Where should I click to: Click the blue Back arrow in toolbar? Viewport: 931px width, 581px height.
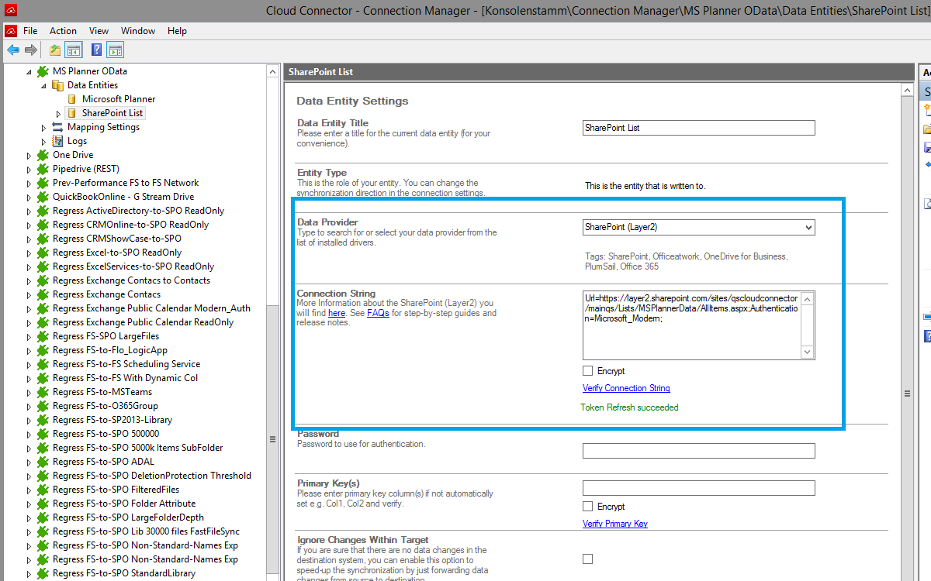click(12, 50)
